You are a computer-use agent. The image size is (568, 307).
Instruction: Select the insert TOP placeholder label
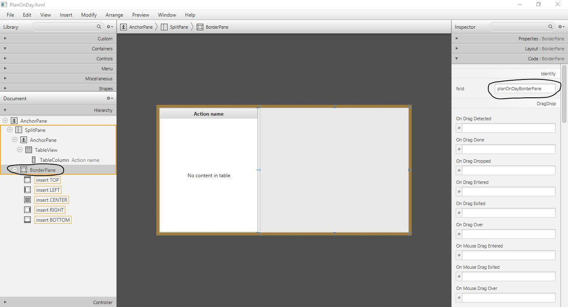point(47,180)
